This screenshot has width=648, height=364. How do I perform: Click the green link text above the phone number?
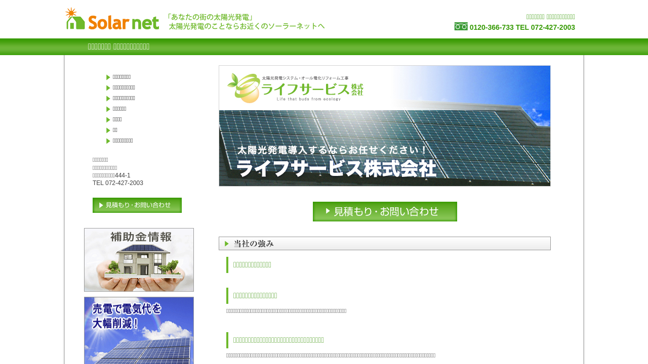coord(550,17)
